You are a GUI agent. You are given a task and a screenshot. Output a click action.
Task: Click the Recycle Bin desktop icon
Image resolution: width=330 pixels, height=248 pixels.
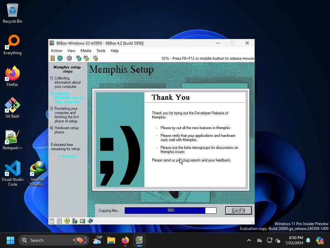pos(13,13)
